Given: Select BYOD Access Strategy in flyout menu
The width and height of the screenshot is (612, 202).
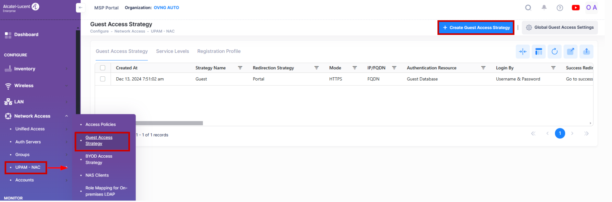Looking at the screenshot, I should (99, 160).
